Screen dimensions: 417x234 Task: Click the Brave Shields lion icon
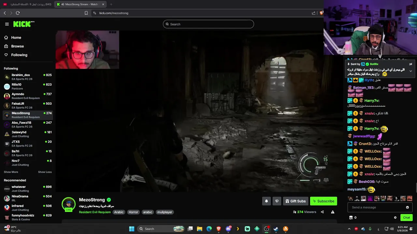pyautogui.click(x=321, y=13)
